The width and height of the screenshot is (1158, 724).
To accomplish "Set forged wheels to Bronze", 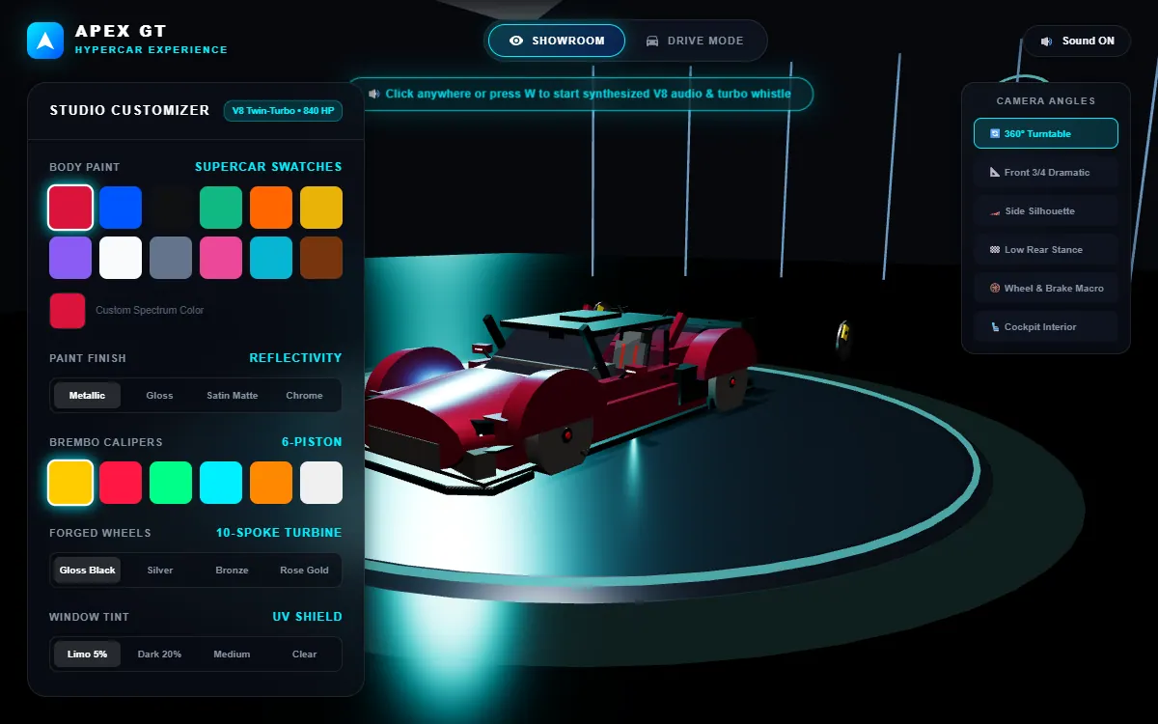I will coord(232,570).
